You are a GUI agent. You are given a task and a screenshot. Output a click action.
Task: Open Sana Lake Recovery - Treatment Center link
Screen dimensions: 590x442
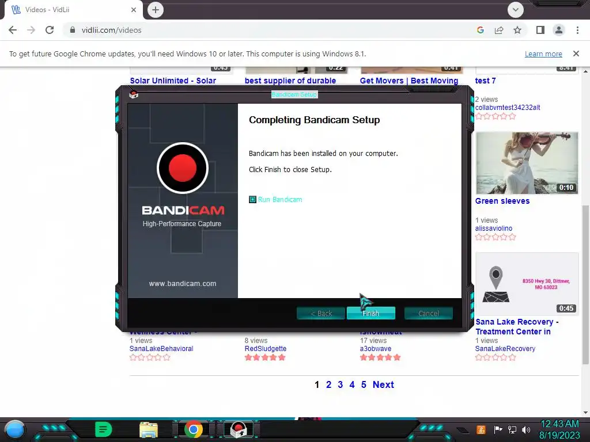517,327
